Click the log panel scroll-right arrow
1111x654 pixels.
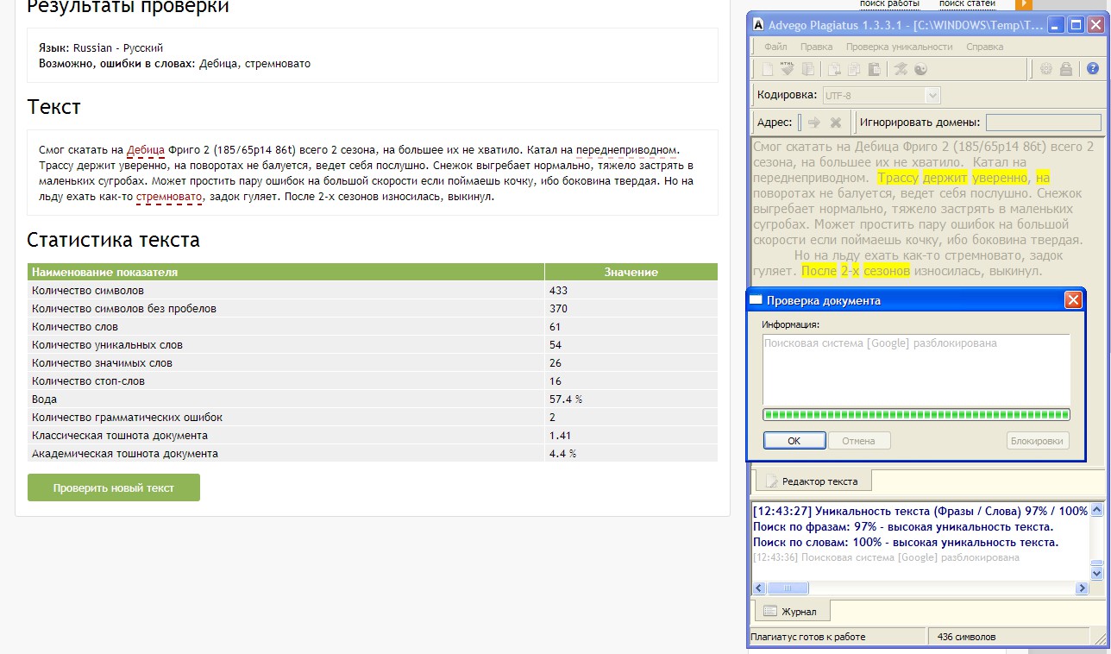click(1082, 588)
